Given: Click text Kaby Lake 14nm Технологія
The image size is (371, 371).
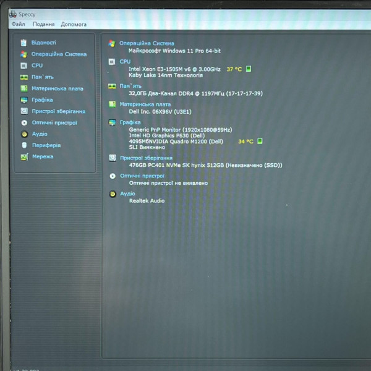Looking at the screenshot, I should pyautogui.click(x=166, y=75).
